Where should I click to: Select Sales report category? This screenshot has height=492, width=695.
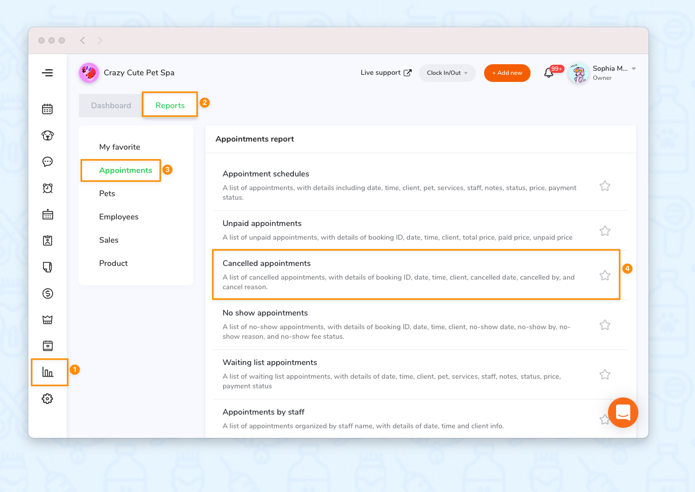tap(109, 240)
